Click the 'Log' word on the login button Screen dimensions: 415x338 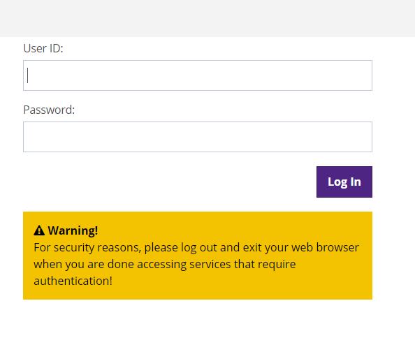(x=337, y=182)
